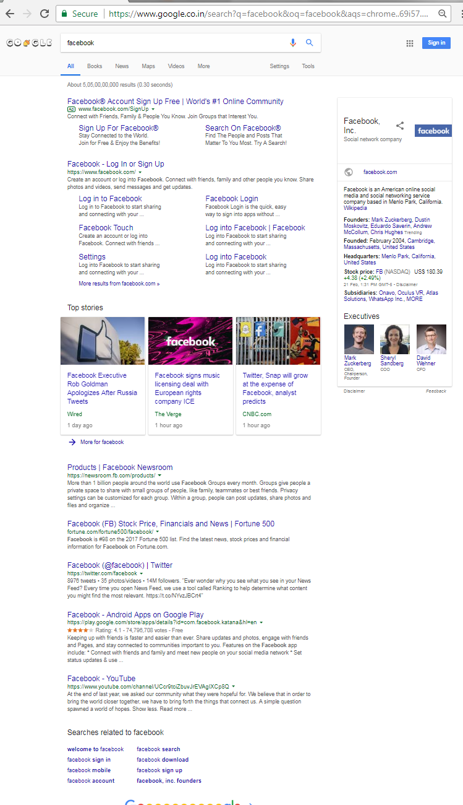Start voice search with microphone icon
The height and width of the screenshot is (805, 463).
[x=293, y=43]
